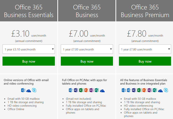
Task: Open the £7.80 user/month commitment dropdown
Action: coord(145,49)
